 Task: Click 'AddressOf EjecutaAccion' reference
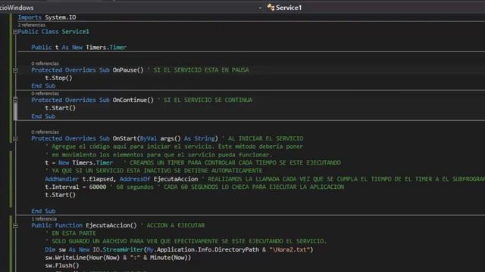pyautogui.click(x=158, y=179)
